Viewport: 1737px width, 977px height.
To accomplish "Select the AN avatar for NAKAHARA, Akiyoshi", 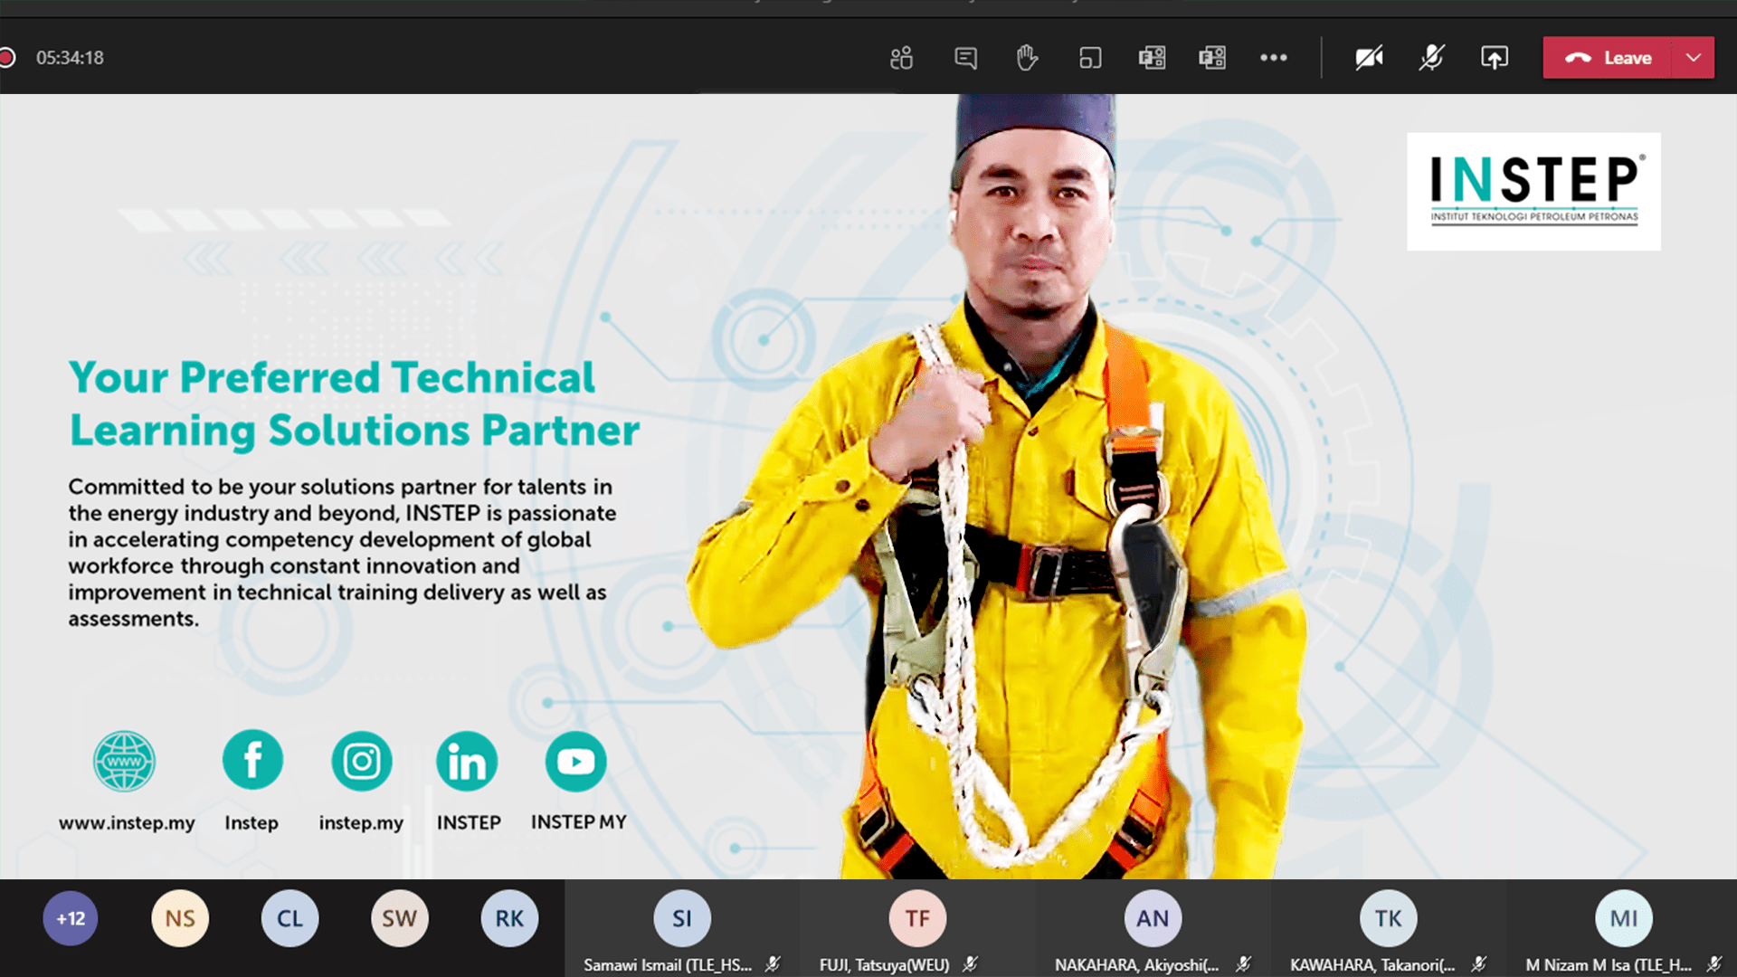I will point(1153,918).
